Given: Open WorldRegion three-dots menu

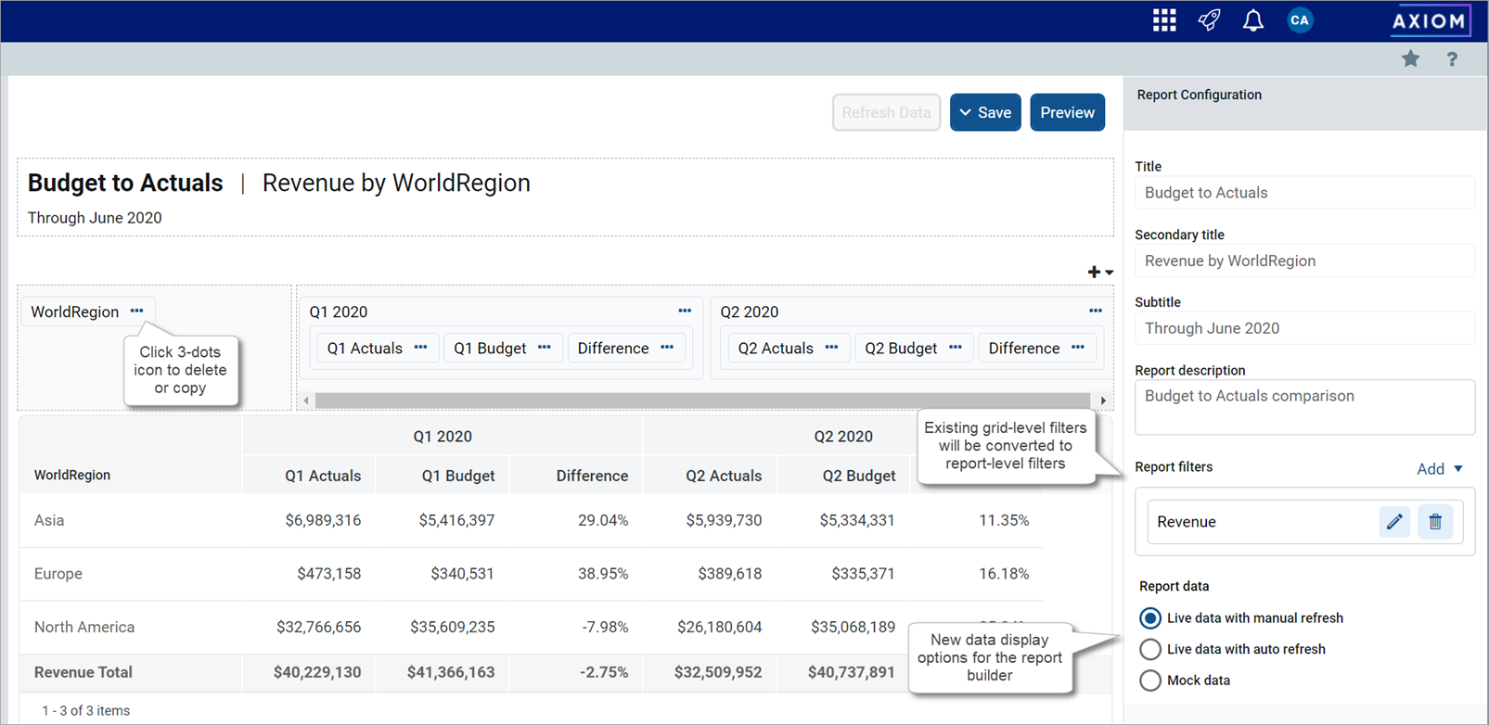Looking at the screenshot, I should tap(137, 312).
